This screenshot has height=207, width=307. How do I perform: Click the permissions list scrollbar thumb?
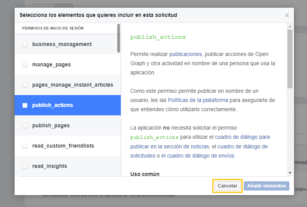(119, 38)
